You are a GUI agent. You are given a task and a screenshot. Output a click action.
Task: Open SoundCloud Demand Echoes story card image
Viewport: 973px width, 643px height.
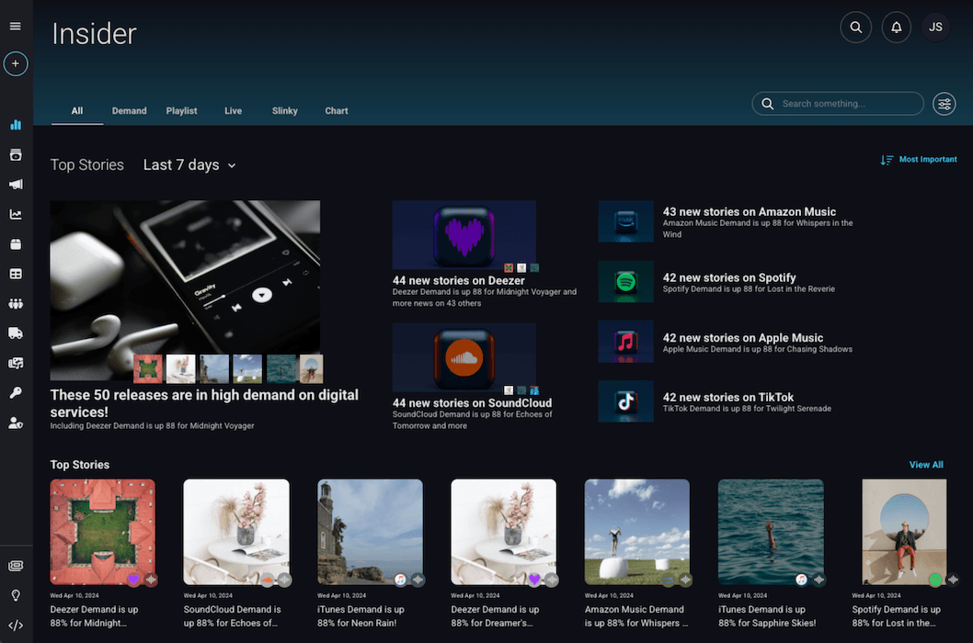click(236, 532)
